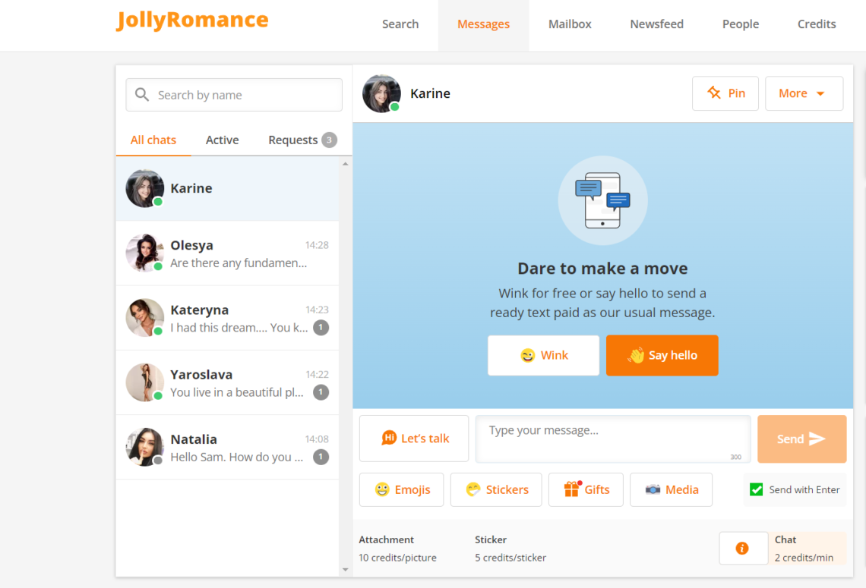Open Olesya's chat avatar

144,253
